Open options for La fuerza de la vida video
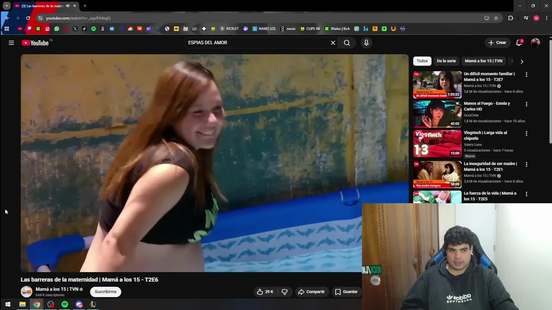552x310 pixels. pos(526,194)
